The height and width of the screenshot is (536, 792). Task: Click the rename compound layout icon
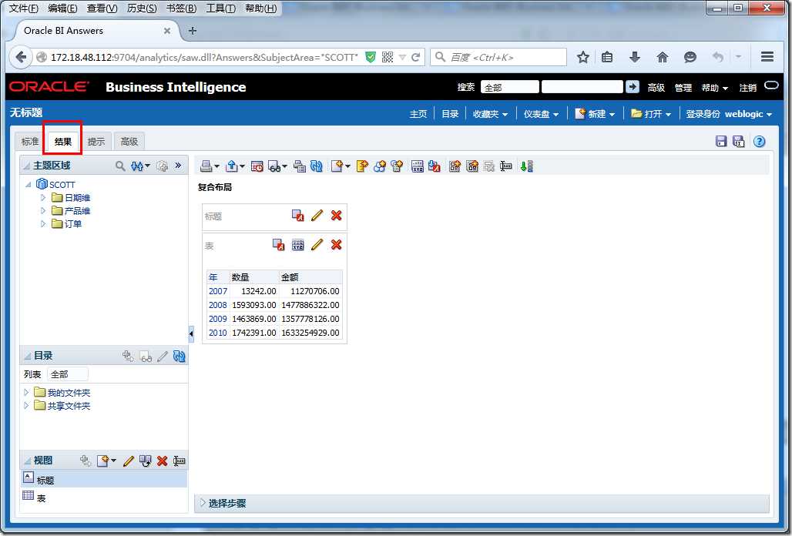[x=505, y=166]
